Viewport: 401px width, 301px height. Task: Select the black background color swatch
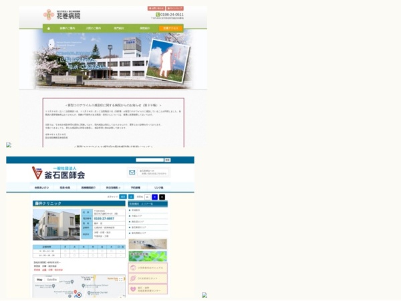pyautogui.click(x=162, y=197)
